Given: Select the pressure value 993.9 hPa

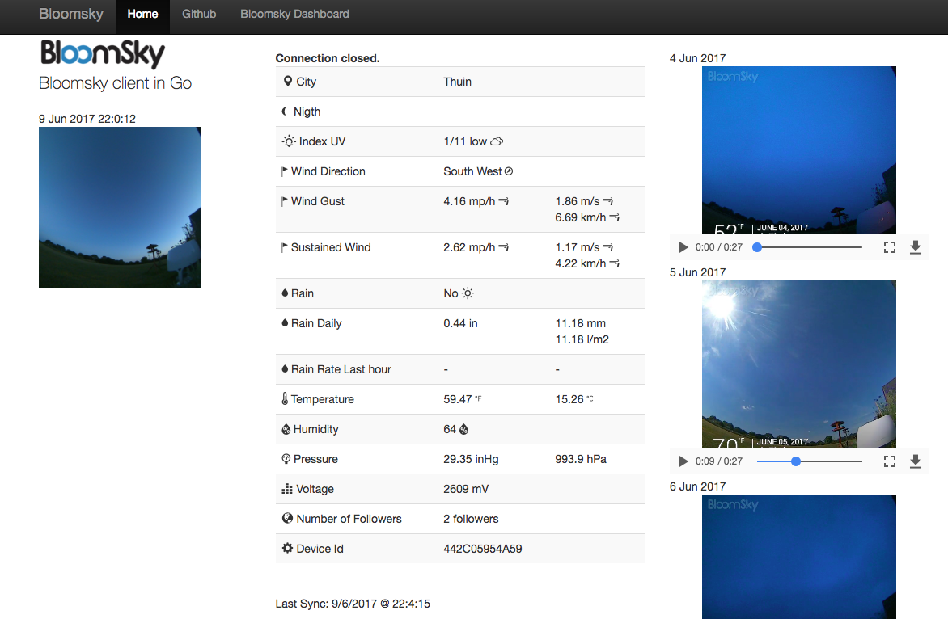Looking at the screenshot, I should (x=581, y=459).
